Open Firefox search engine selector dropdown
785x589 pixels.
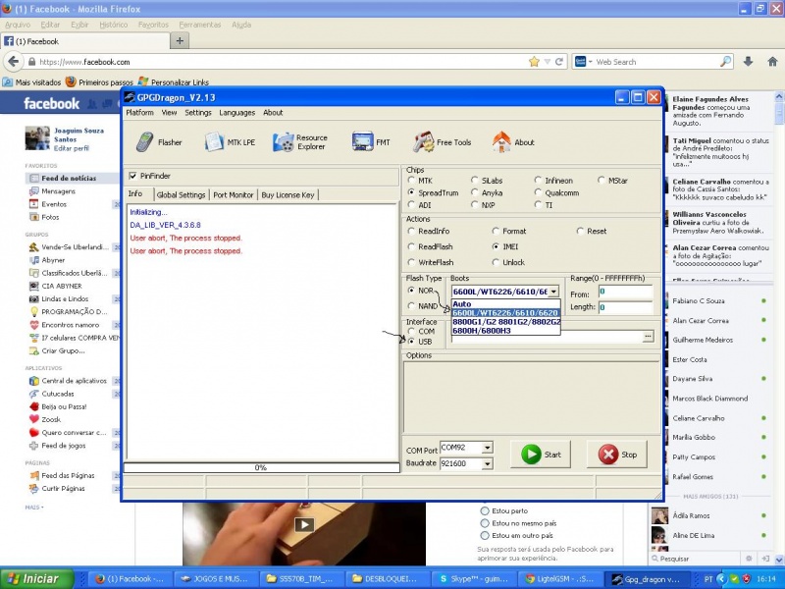click(x=584, y=62)
